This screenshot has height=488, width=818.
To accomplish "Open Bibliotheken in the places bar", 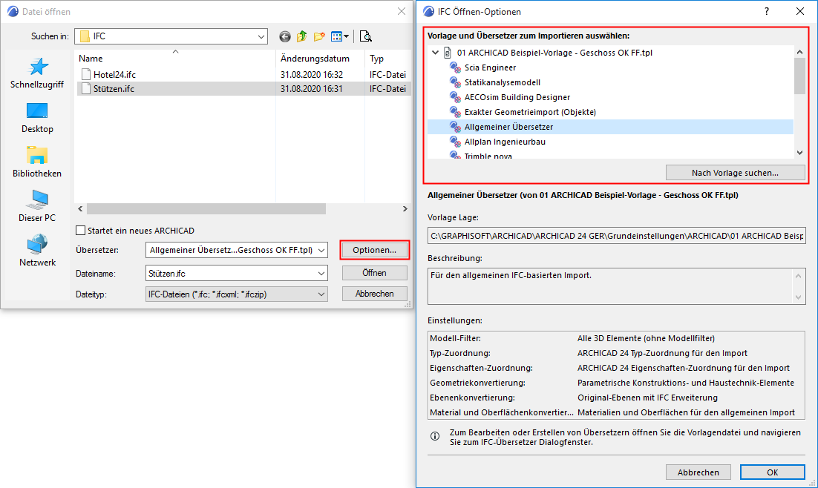I will 37,162.
